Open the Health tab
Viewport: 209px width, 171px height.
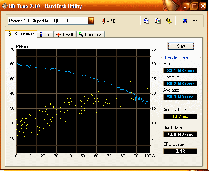point(65,34)
